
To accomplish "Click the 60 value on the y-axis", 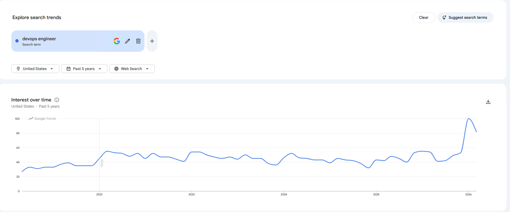I will (x=18, y=148).
